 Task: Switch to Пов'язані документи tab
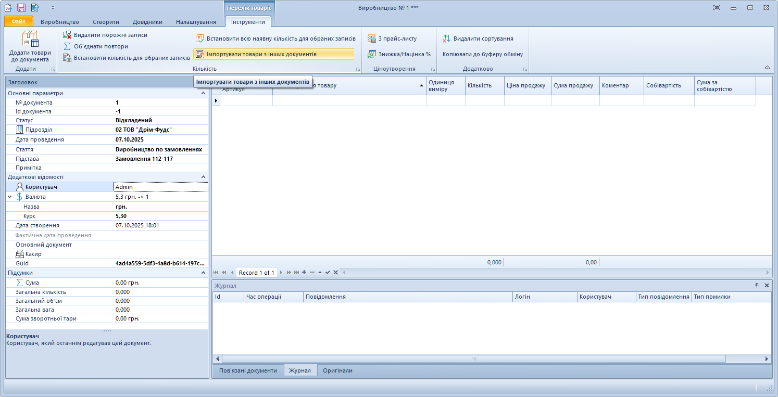[248, 370]
